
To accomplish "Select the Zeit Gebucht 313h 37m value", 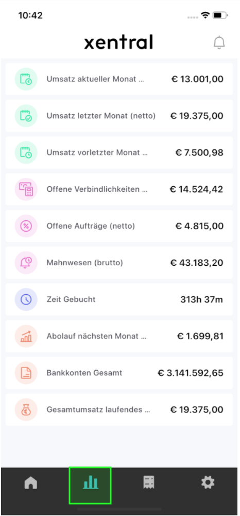I will click(x=202, y=299).
